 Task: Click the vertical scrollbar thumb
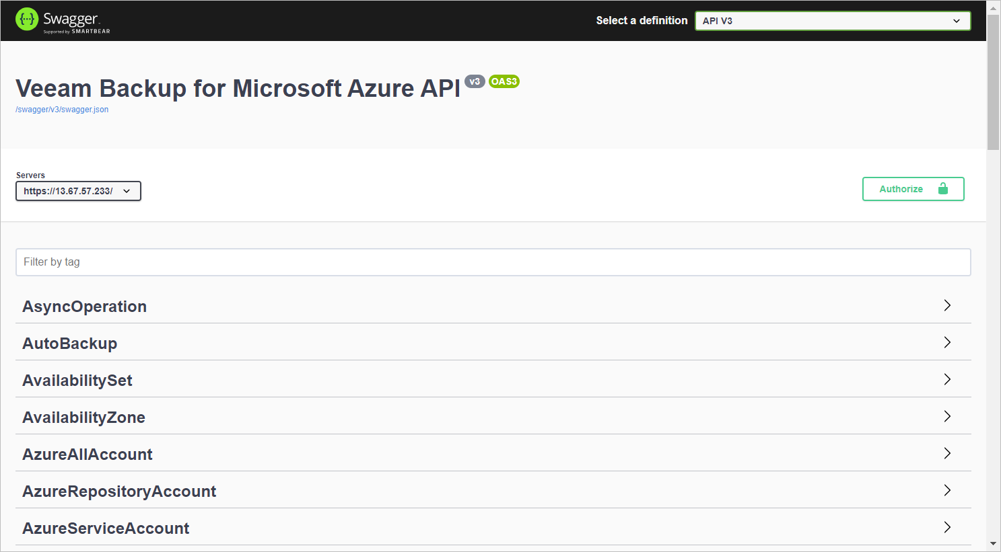pyautogui.click(x=993, y=82)
